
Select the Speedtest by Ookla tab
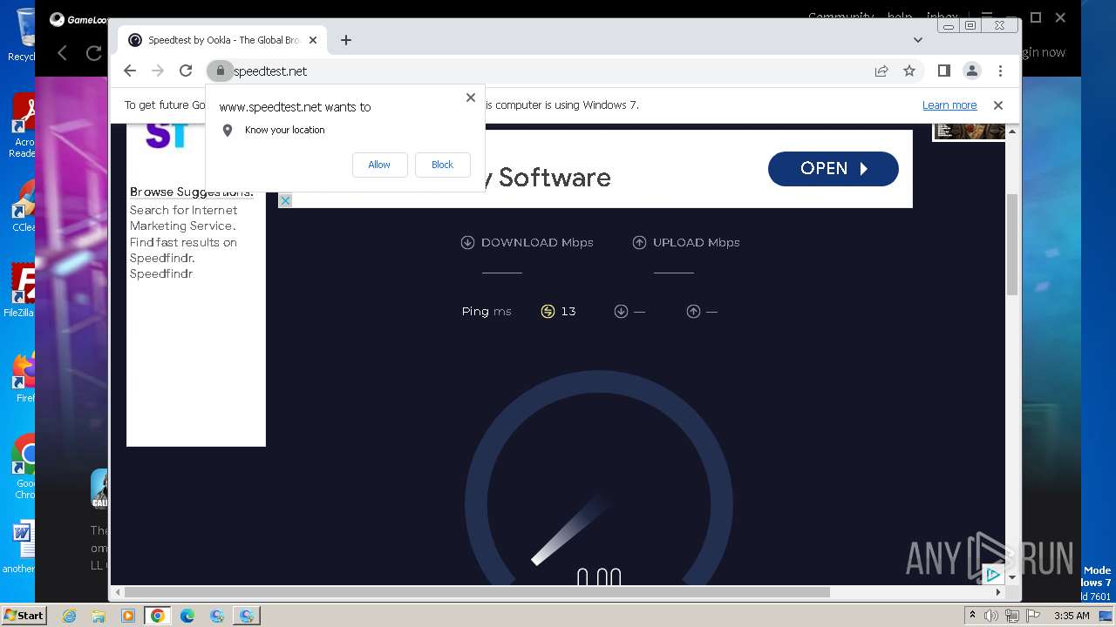(x=222, y=40)
